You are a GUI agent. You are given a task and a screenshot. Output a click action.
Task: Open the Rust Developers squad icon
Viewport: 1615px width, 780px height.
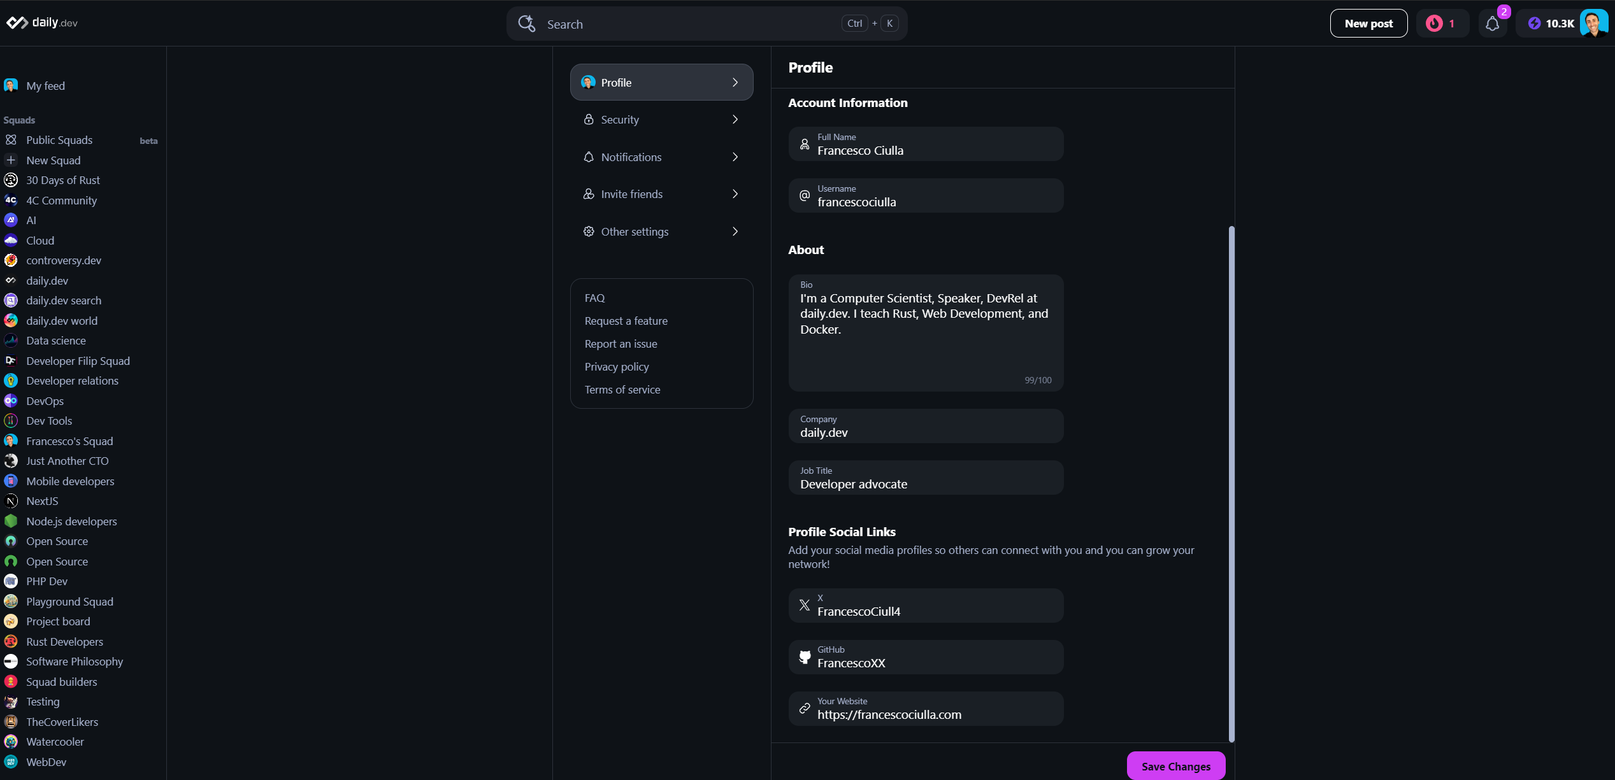[x=11, y=642]
